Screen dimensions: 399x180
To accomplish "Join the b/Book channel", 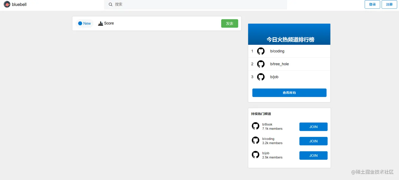I will coord(313,127).
